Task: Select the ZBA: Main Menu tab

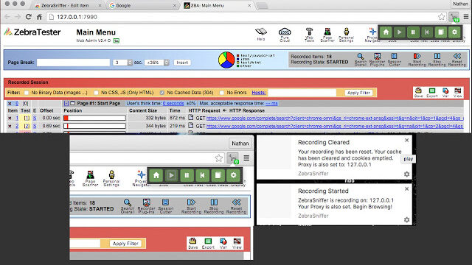Action: (x=217, y=5)
